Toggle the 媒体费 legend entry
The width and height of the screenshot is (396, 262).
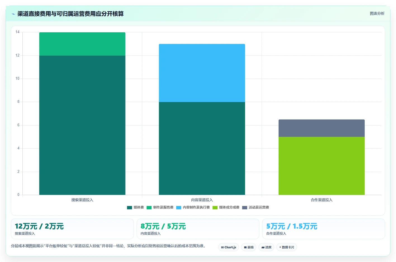coord(135,207)
